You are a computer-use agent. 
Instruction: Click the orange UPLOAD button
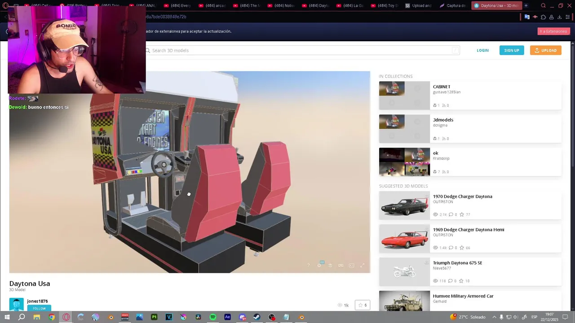545,50
